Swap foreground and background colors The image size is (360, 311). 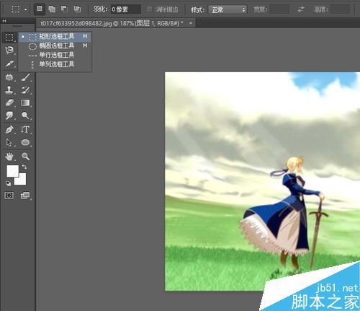click(24, 167)
